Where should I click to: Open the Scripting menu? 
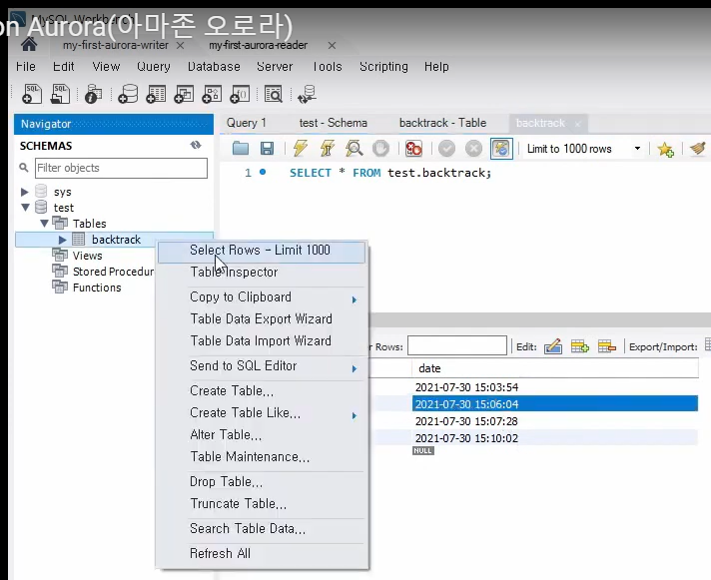[383, 66]
